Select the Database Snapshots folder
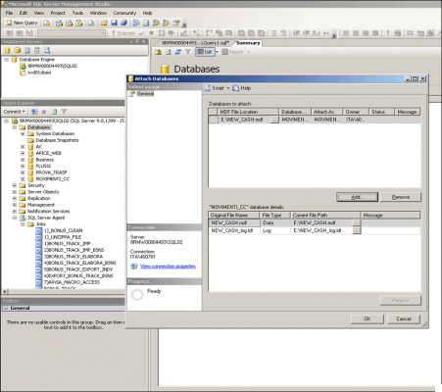442x392 pixels. (57, 140)
